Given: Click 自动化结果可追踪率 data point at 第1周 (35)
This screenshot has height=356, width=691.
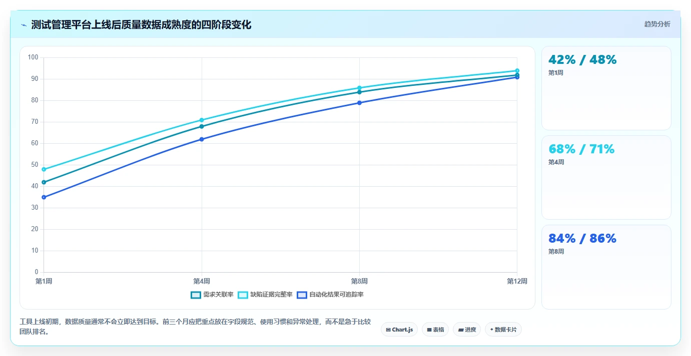Looking at the screenshot, I should 44,197.
